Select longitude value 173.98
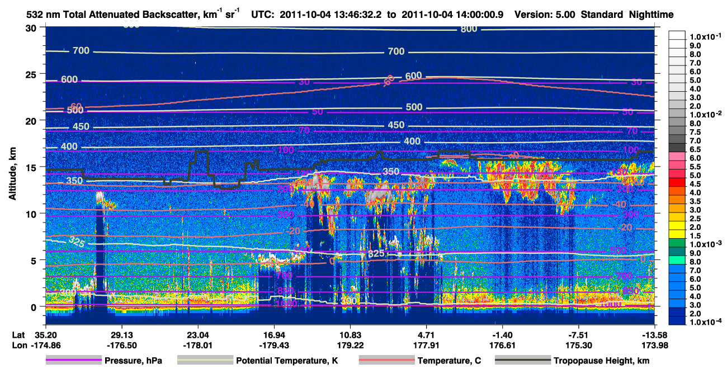The image size is (727, 373). tap(655, 345)
